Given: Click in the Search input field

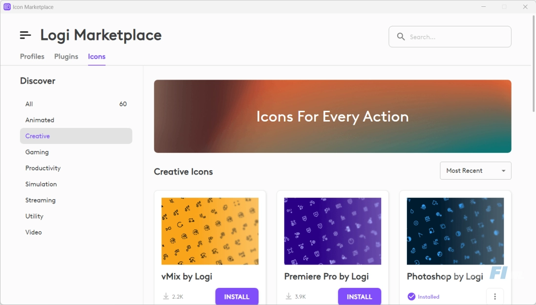Looking at the screenshot, I should point(450,37).
